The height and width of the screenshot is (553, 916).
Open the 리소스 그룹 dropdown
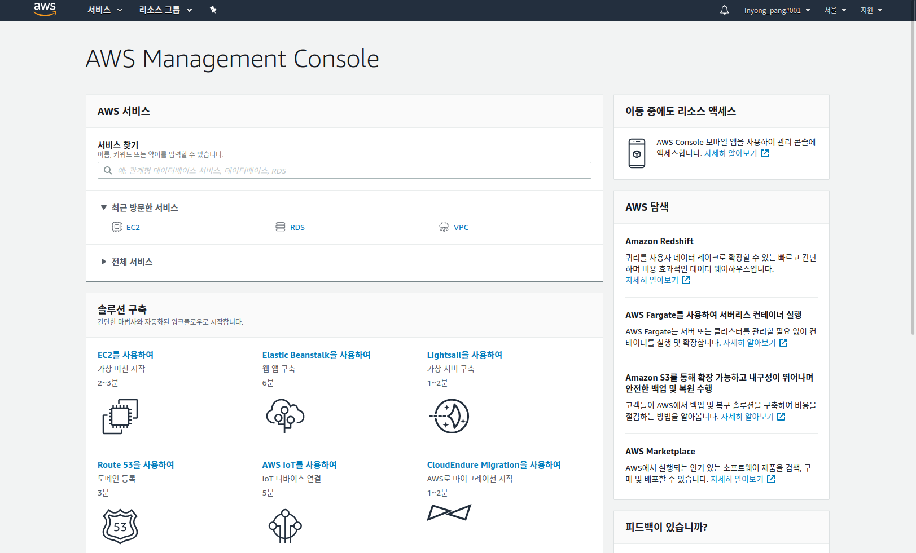click(165, 10)
